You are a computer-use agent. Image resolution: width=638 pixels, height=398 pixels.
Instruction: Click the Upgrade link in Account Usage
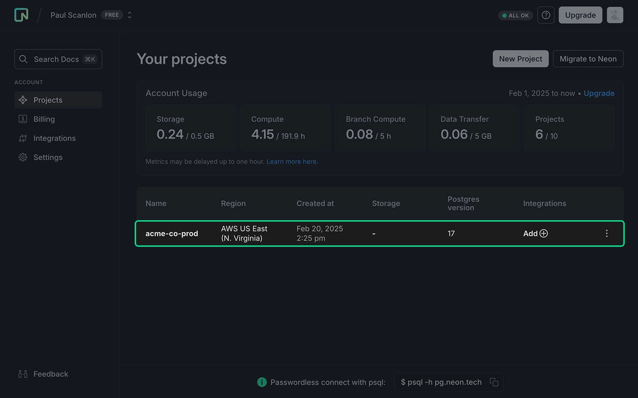[x=599, y=93]
